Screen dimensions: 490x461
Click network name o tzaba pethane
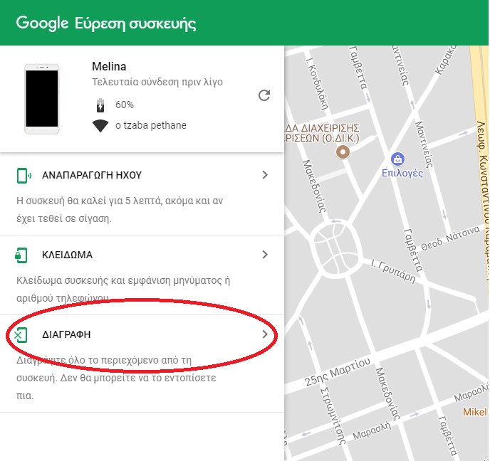pyautogui.click(x=151, y=125)
